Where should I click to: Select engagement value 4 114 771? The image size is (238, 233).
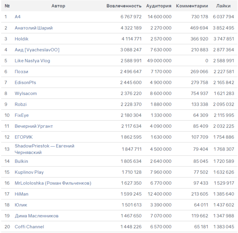pyautogui.click(x=132, y=39)
